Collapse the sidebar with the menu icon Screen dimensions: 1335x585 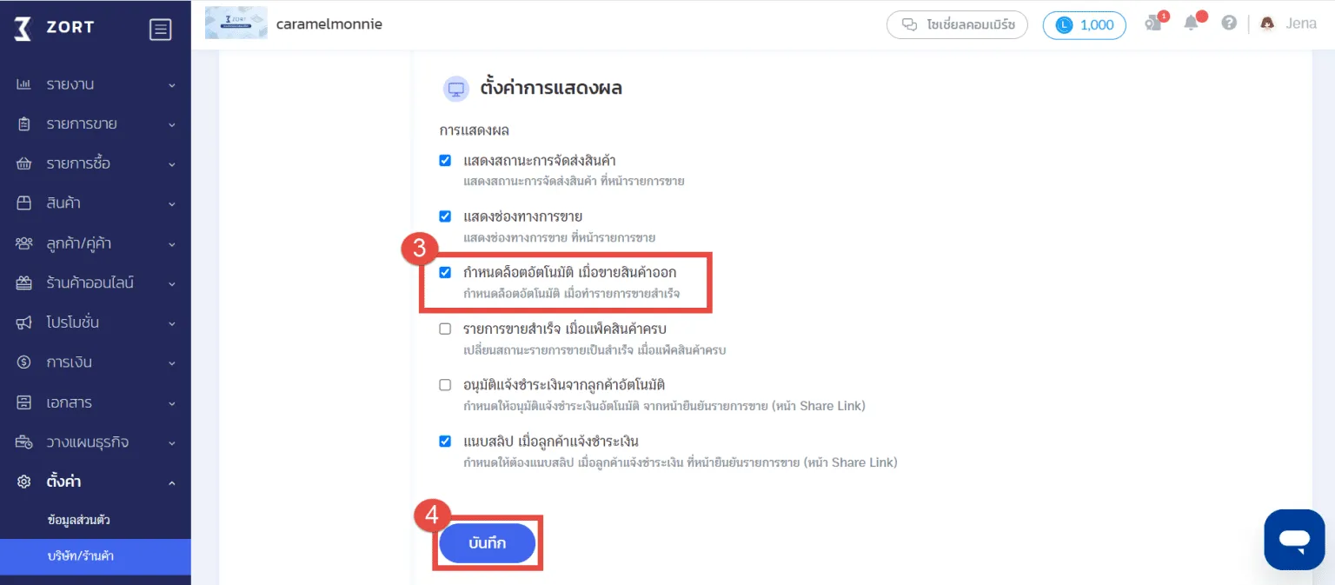pyautogui.click(x=160, y=30)
